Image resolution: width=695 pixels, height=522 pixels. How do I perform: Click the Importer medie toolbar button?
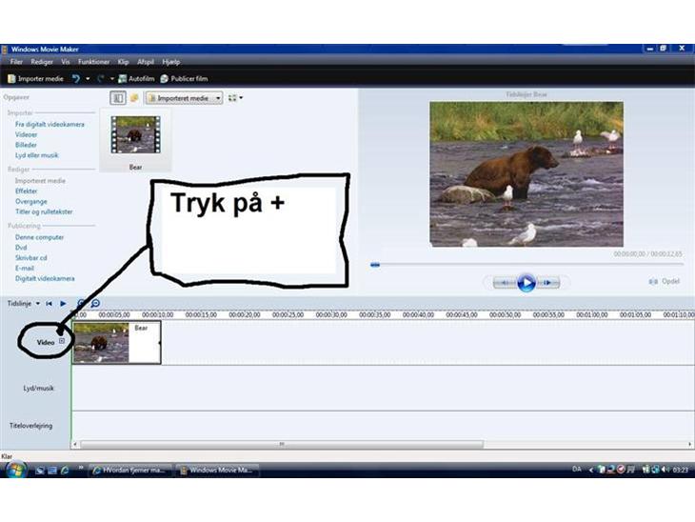coord(36,78)
